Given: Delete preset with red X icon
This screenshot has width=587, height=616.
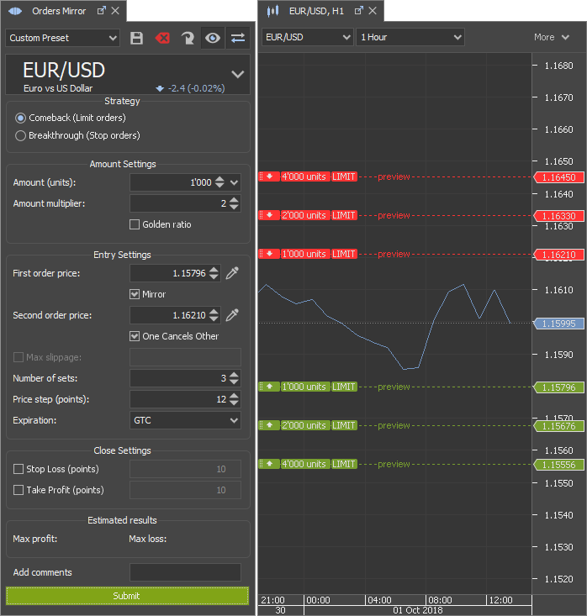Looking at the screenshot, I should [x=162, y=38].
